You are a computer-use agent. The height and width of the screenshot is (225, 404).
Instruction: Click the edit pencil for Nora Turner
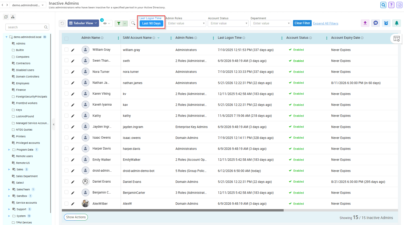coord(73,72)
